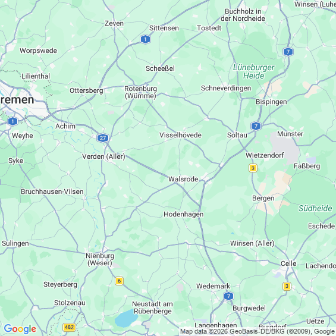
Task: Open the Google logo link
Action: [x=20, y=329]
